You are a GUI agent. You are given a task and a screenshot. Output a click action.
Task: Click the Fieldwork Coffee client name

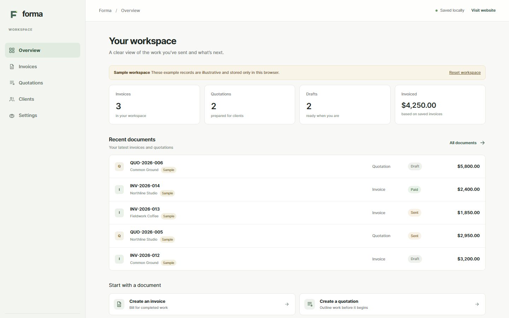click(144, 216)
